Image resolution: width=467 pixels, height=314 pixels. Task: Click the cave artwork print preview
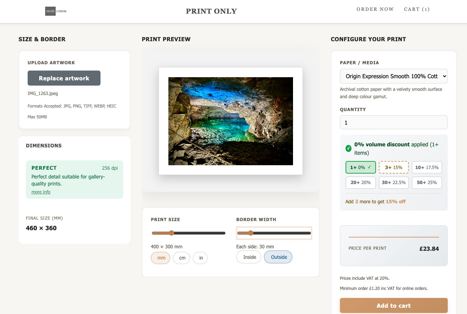pos(230,121)
